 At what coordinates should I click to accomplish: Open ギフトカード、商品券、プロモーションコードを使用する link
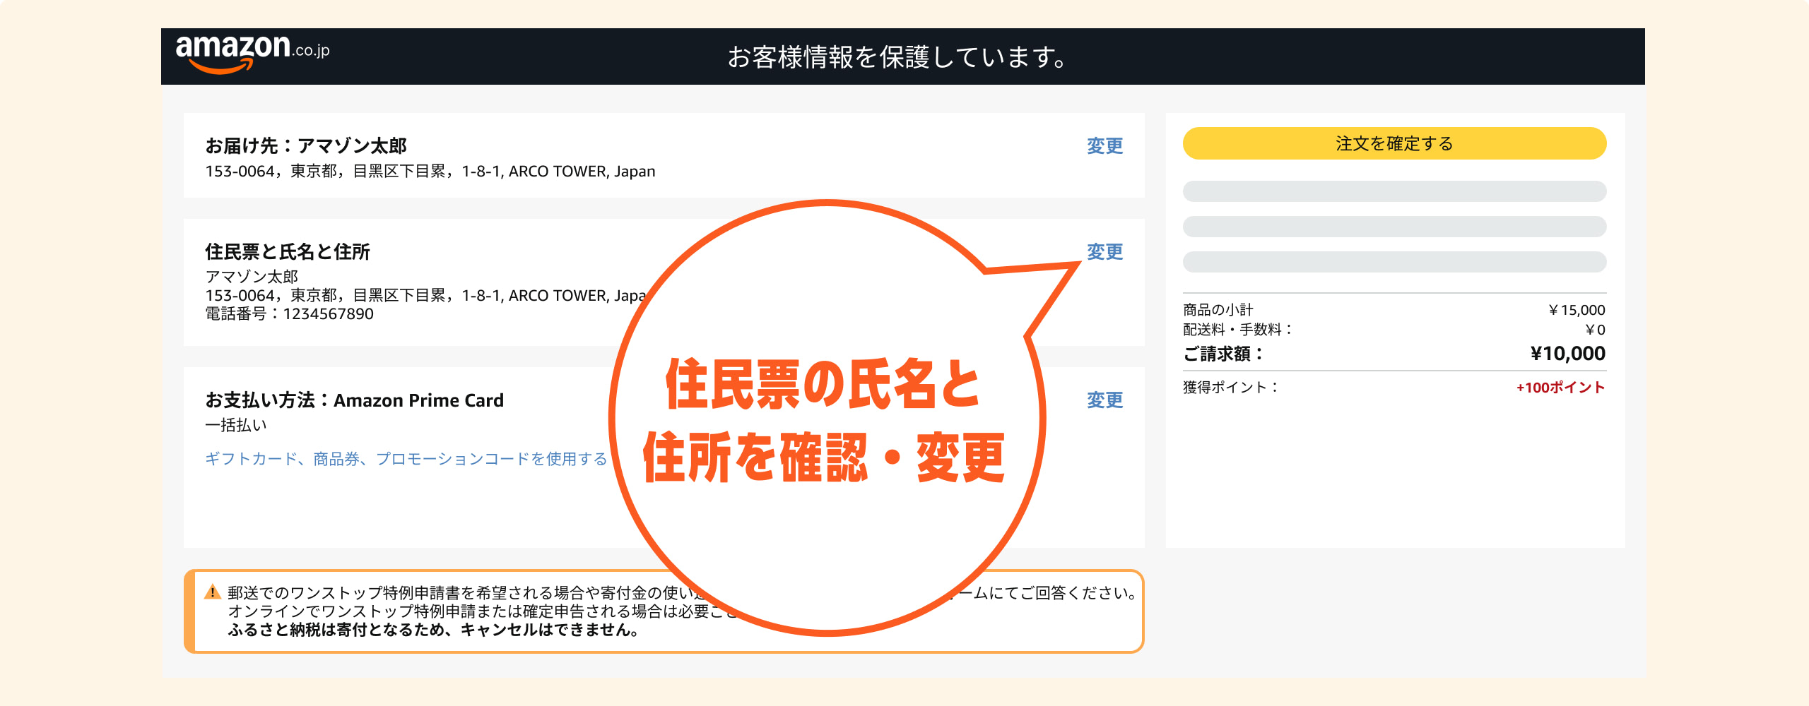coord(406,459)
